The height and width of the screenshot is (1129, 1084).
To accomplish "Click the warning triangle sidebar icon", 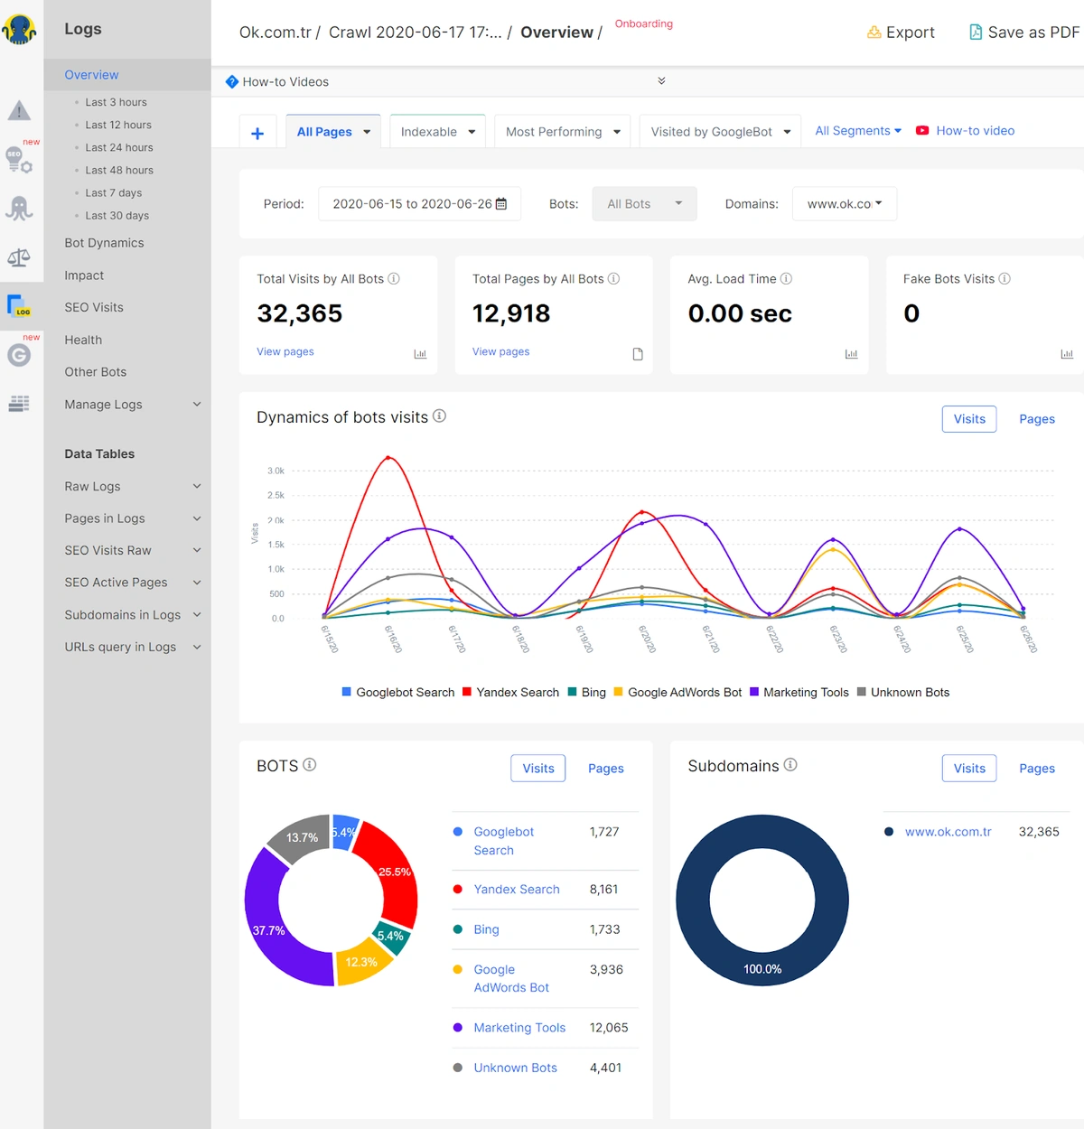I will click(19, 111).
